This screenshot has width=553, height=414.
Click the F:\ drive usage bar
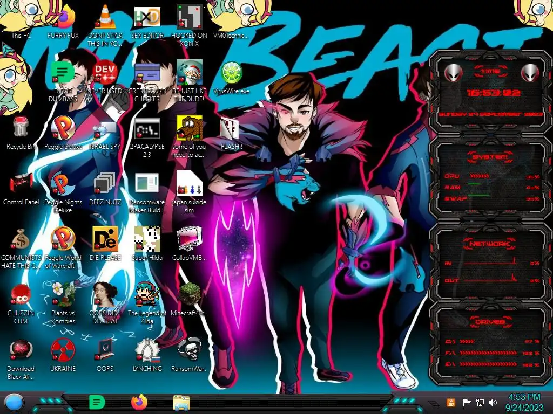(x=488, y=353)
